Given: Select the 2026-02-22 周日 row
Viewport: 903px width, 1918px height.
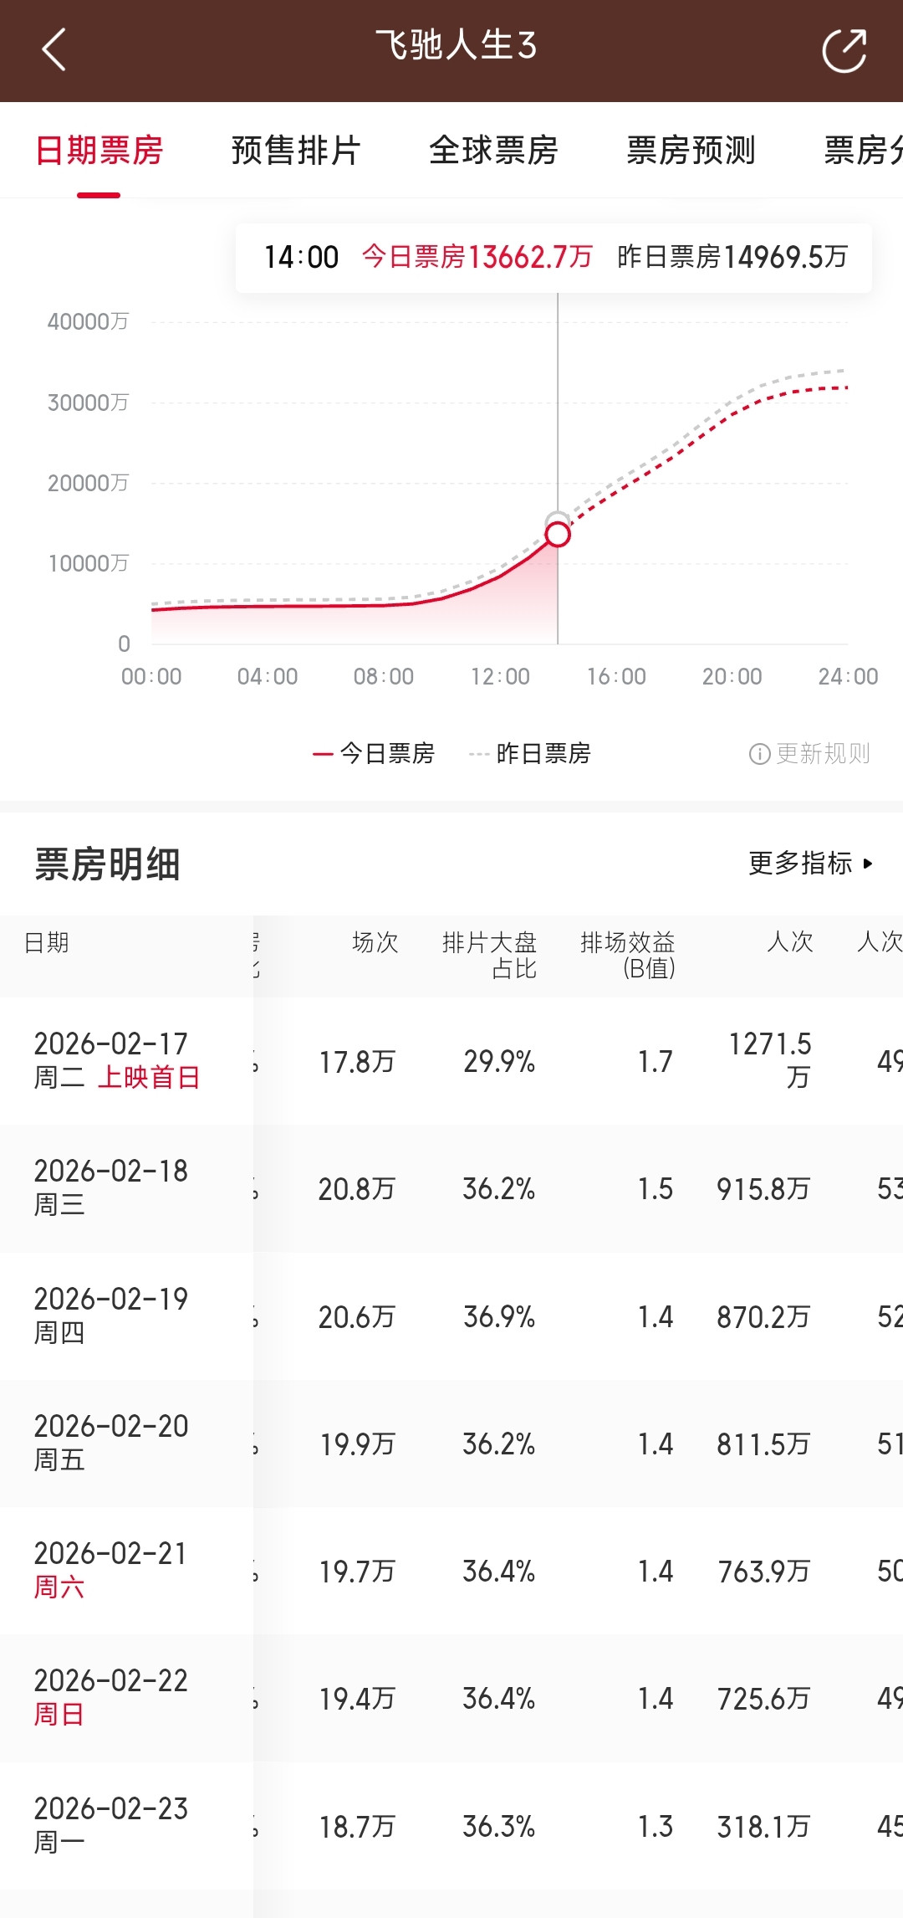Looking at the screenshot, I should pos(451,1698).
